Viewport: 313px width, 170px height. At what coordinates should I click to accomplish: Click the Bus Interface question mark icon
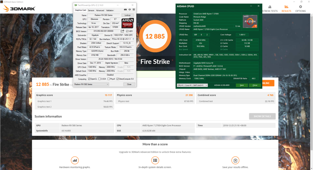point(133,39)
